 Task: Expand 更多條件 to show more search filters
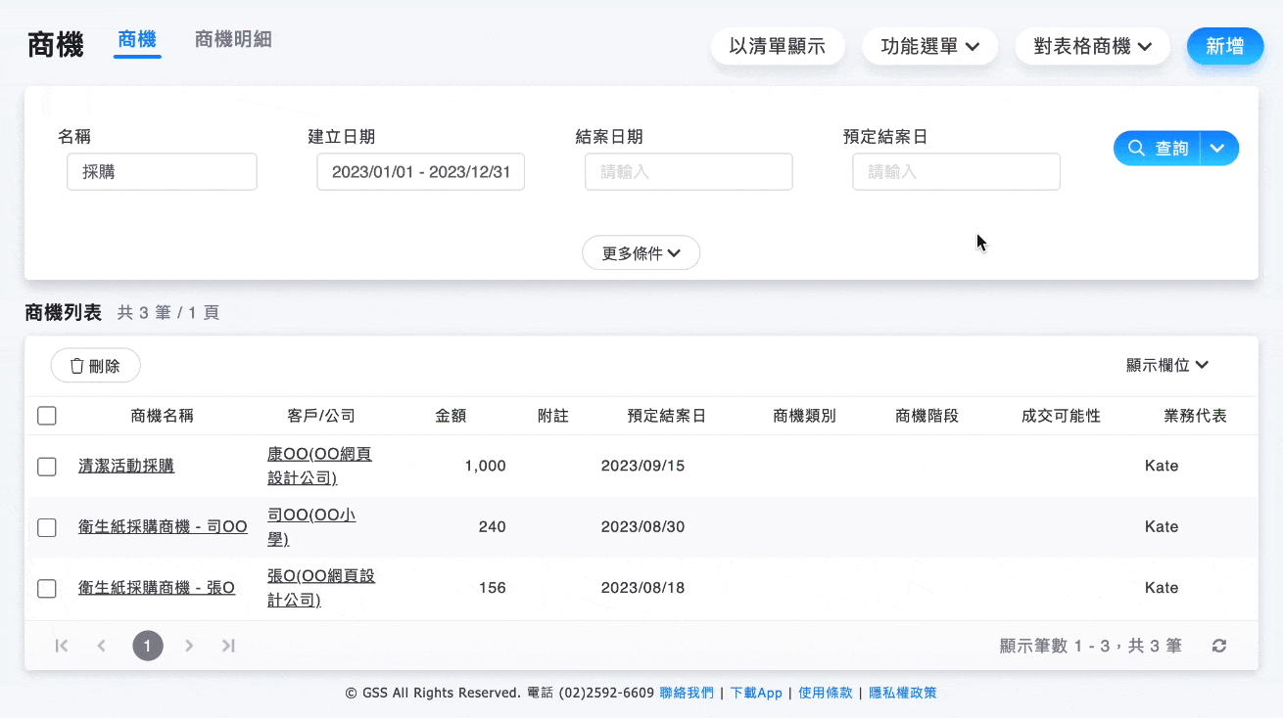pyautogui.click(x=641, y=252)
